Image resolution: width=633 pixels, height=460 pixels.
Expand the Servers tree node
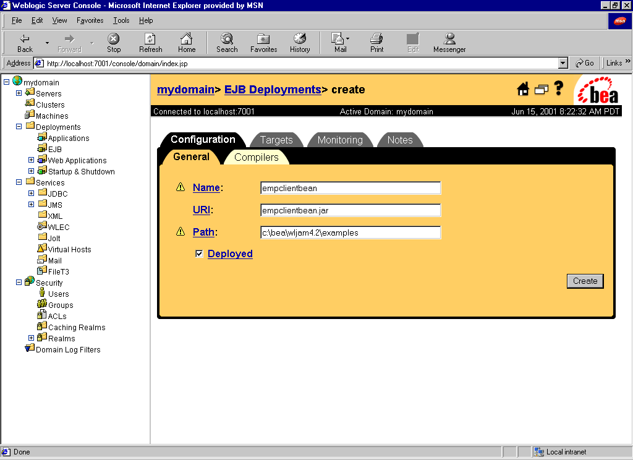coord(19,93)
